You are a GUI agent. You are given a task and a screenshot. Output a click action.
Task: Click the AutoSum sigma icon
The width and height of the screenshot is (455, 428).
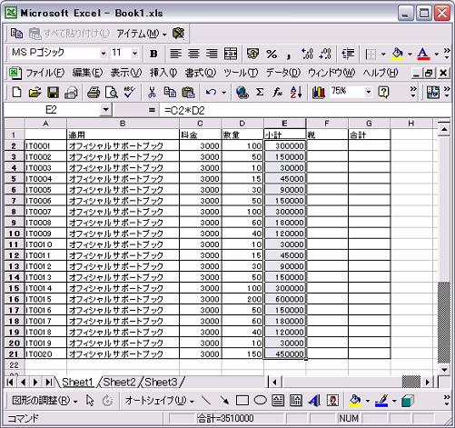(x=260, y=92)
